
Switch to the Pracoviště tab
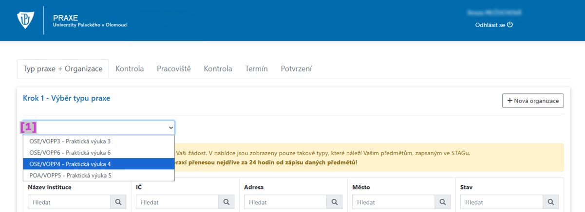(x=173, y=69)
